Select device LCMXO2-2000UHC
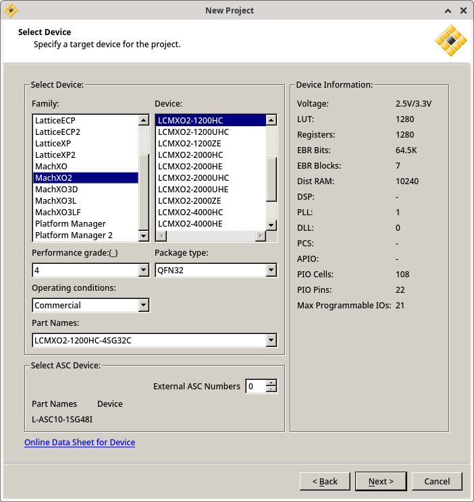The width and height of the screenshot is (474, 502). [x=211, y=178]
